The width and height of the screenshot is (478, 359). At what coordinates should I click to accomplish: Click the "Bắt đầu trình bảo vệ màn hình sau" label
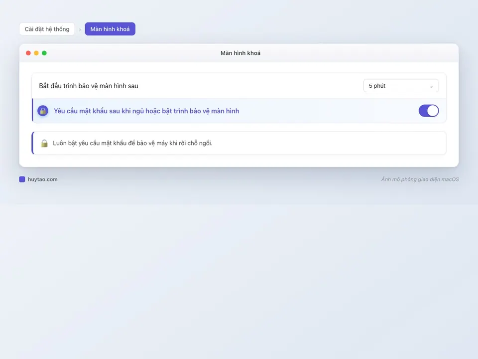tap(89, 86)
